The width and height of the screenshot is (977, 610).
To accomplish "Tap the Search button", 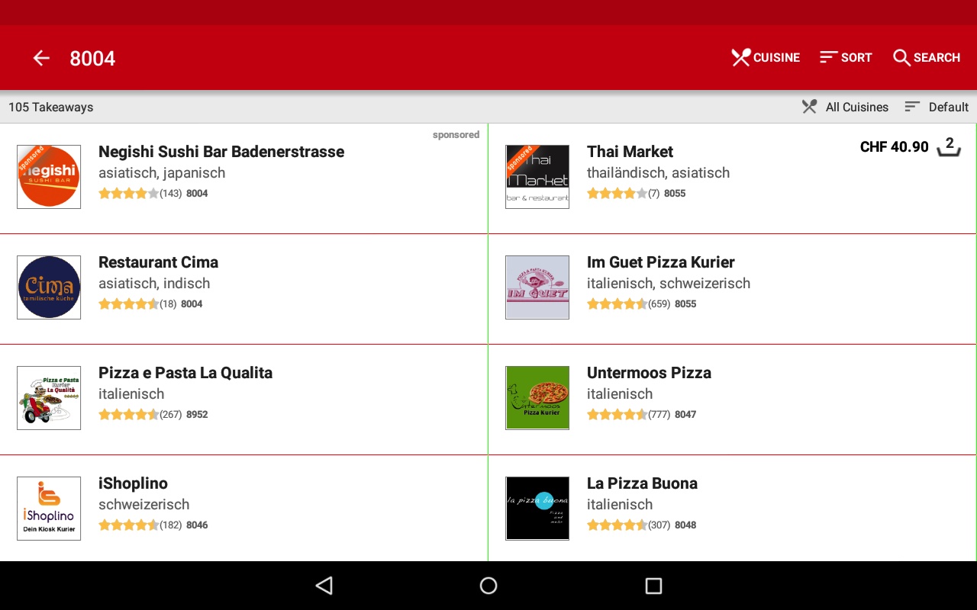I will tap(927, 58).
